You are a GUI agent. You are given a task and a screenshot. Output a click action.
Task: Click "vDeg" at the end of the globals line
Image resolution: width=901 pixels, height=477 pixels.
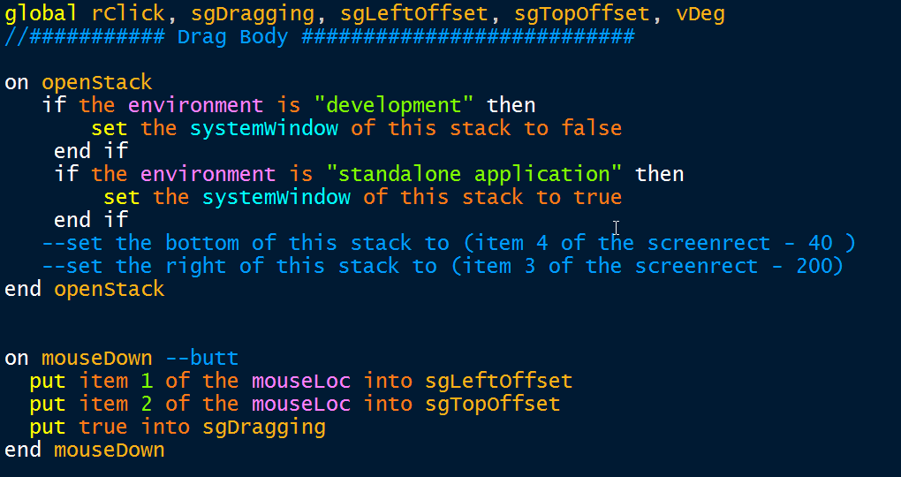tap(701, 14)
